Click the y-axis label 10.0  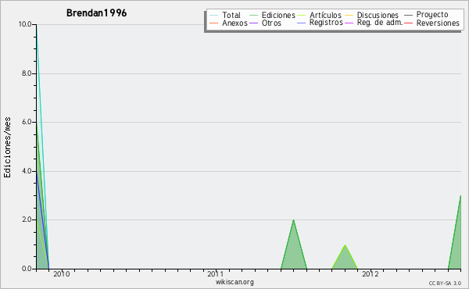point(25,24)
